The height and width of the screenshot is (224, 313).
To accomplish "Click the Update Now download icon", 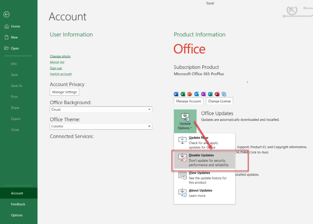I will tap(182, 140).
